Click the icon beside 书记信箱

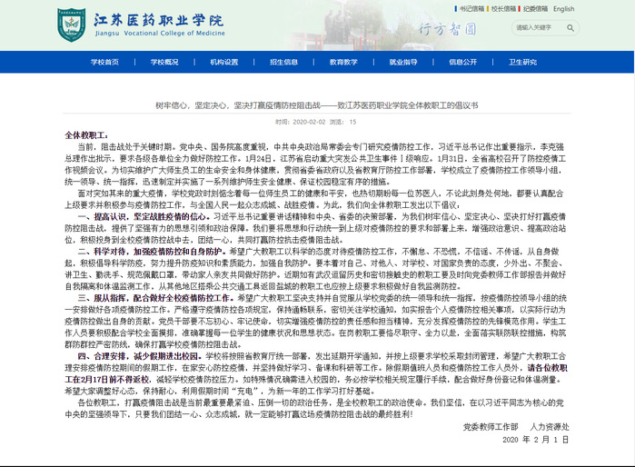(x=454, y=9)
